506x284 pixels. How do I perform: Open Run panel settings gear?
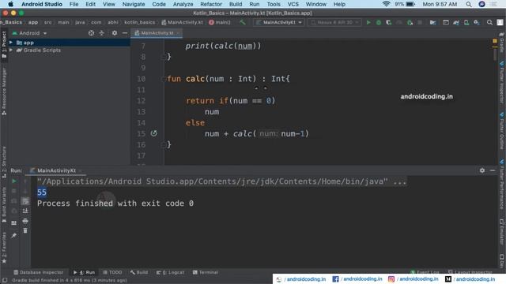click(482, 170)
